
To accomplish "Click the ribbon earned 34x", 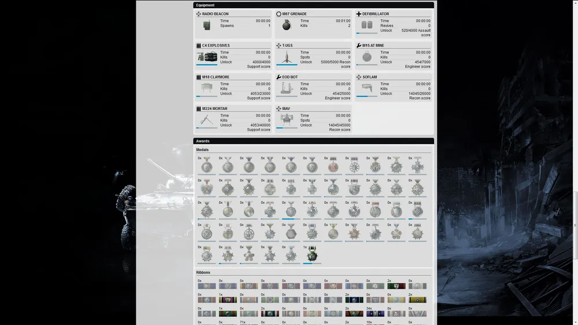I will point(375,313).
